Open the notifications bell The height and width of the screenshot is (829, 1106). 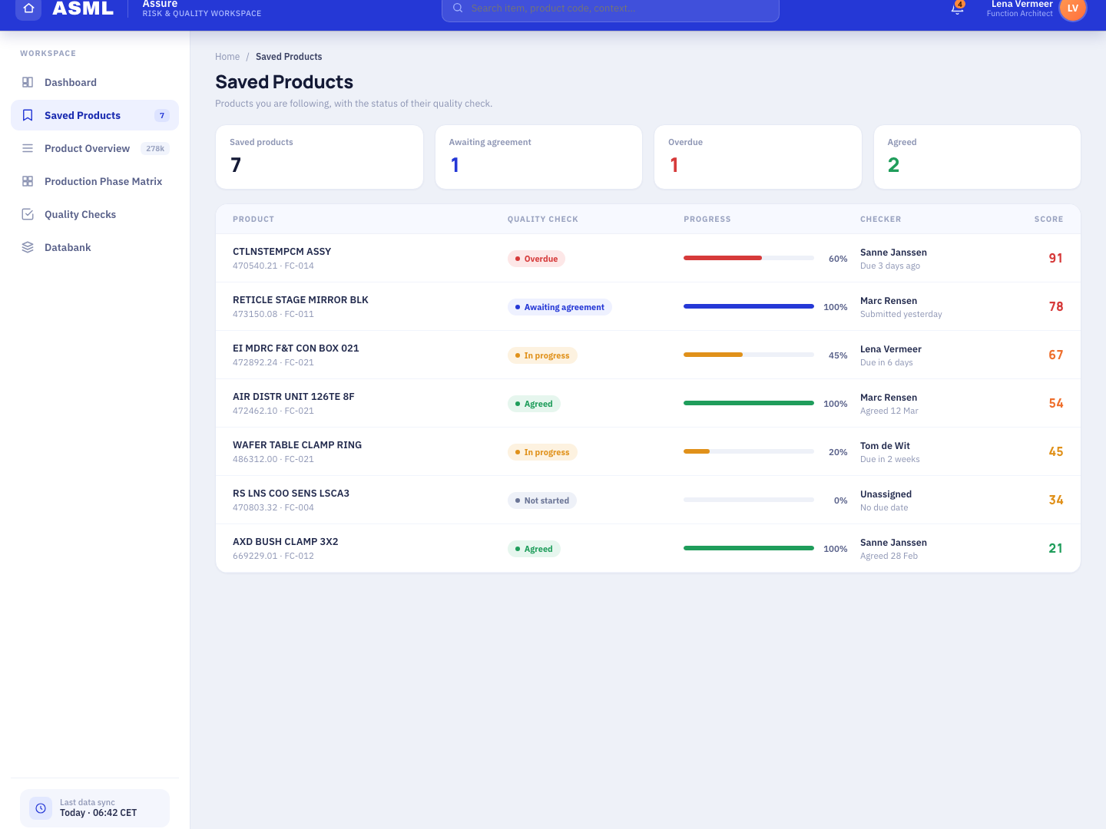tap(957, 8)
